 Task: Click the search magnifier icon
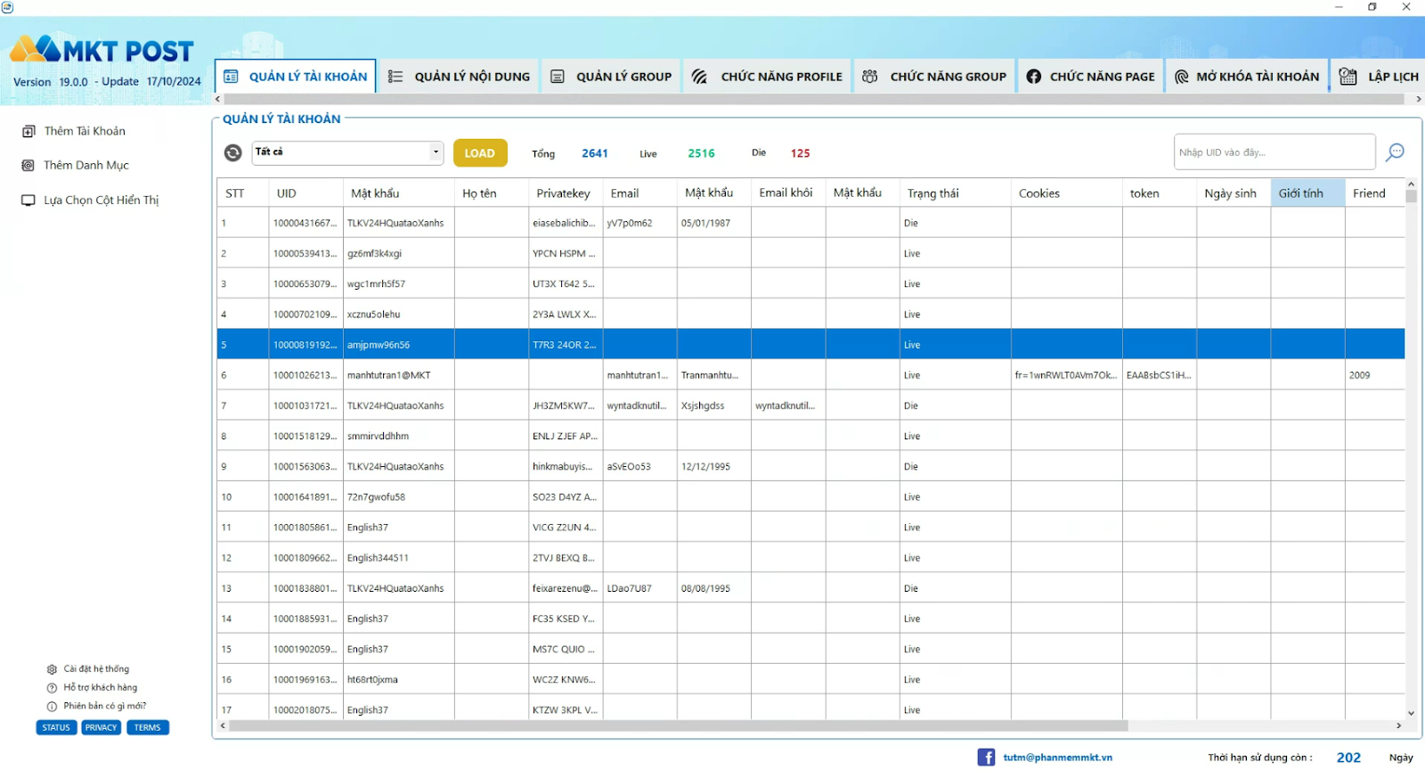tap(1396, 152)
